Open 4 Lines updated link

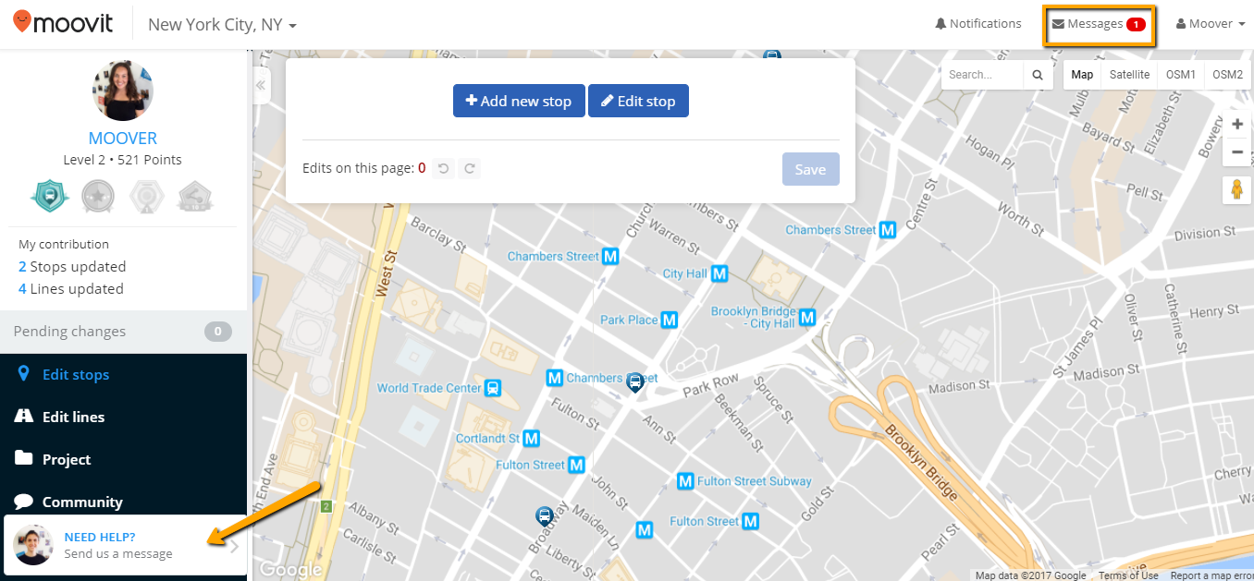pyautogui.click(x=71, y=289)
